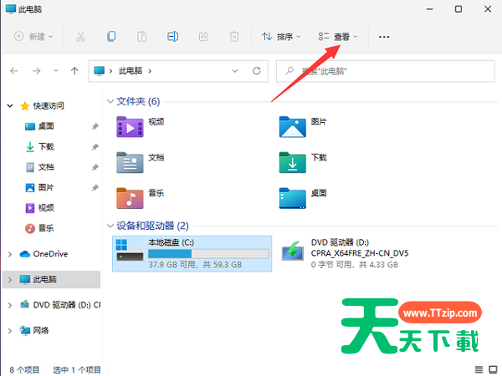Open the 查看 (View) dropdown
Viewport: 502px width, 376px height.
(338, 37)
